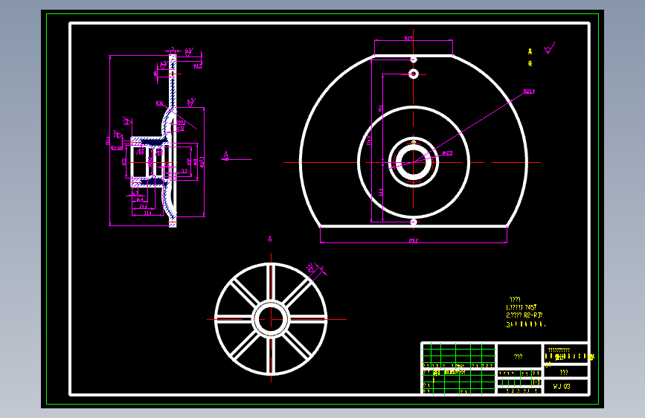Click the surface roughness symbol beside the yellow characters
This screenshot has width=645, height=418.
pos(549,48)
